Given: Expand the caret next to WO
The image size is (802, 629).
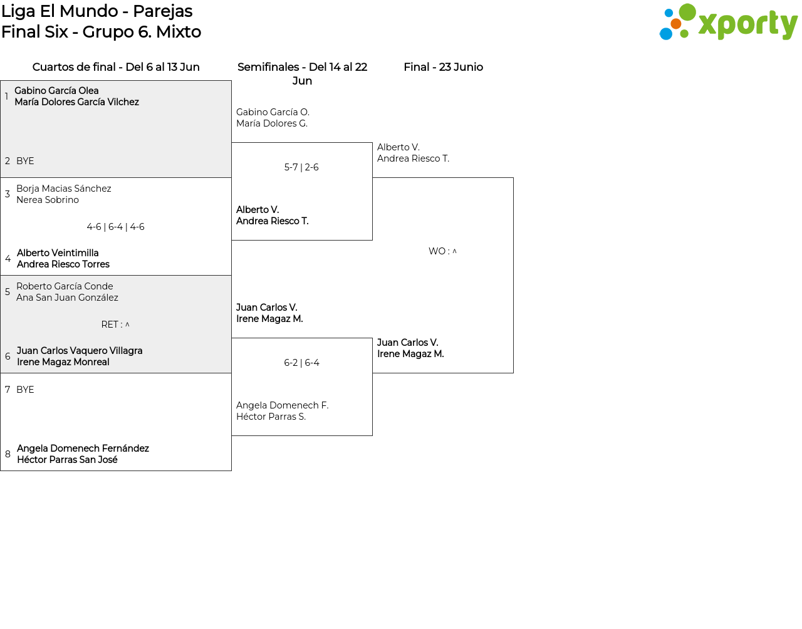Looking at the screenshot, I should (455, 251).
